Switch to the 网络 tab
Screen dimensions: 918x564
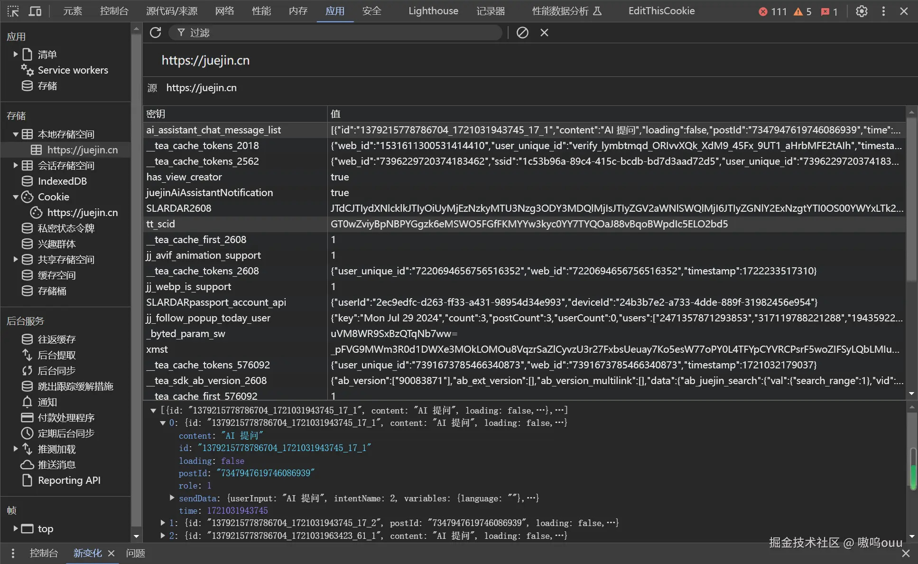(x=224, y=11)
